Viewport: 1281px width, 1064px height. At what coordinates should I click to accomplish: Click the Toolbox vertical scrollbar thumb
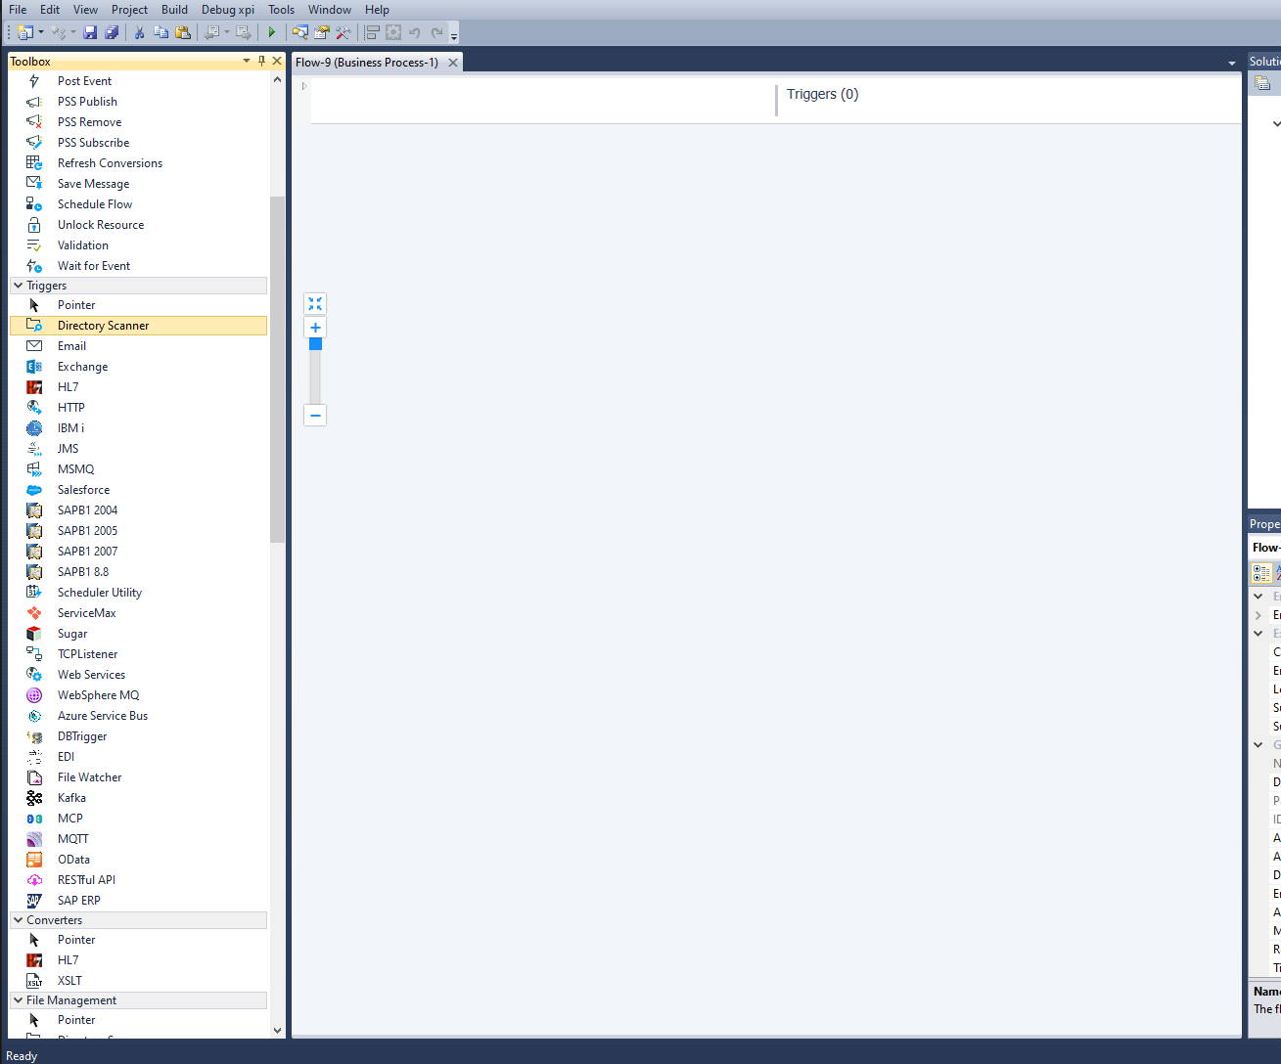[x=277, y=370]
